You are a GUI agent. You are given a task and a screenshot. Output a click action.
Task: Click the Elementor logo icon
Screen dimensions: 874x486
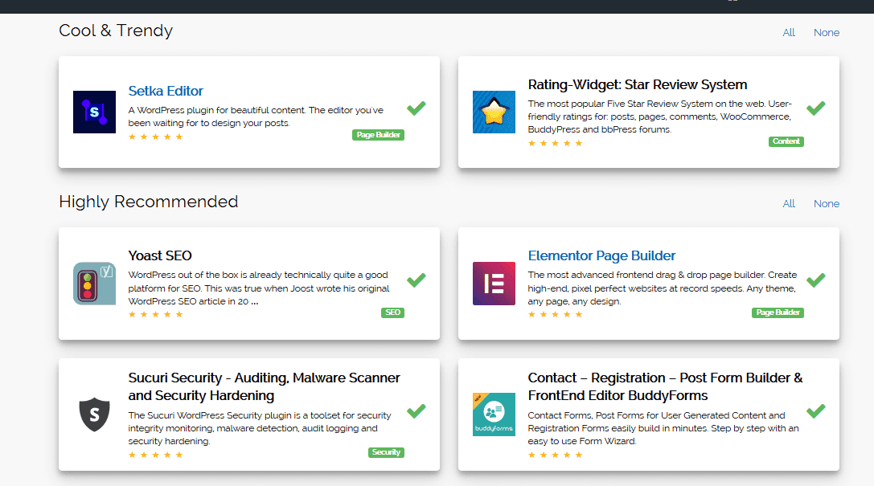click(494, 284)
